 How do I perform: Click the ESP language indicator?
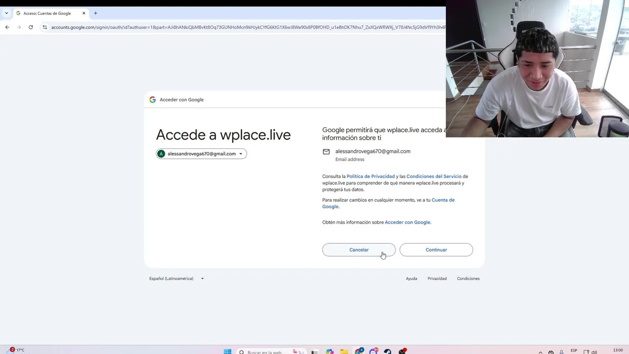click(x=573, y=351)
